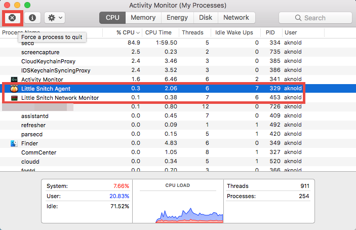Click the Idle 71.52% value
Viewport: 356px width, 230px height.
click(120, 206)
